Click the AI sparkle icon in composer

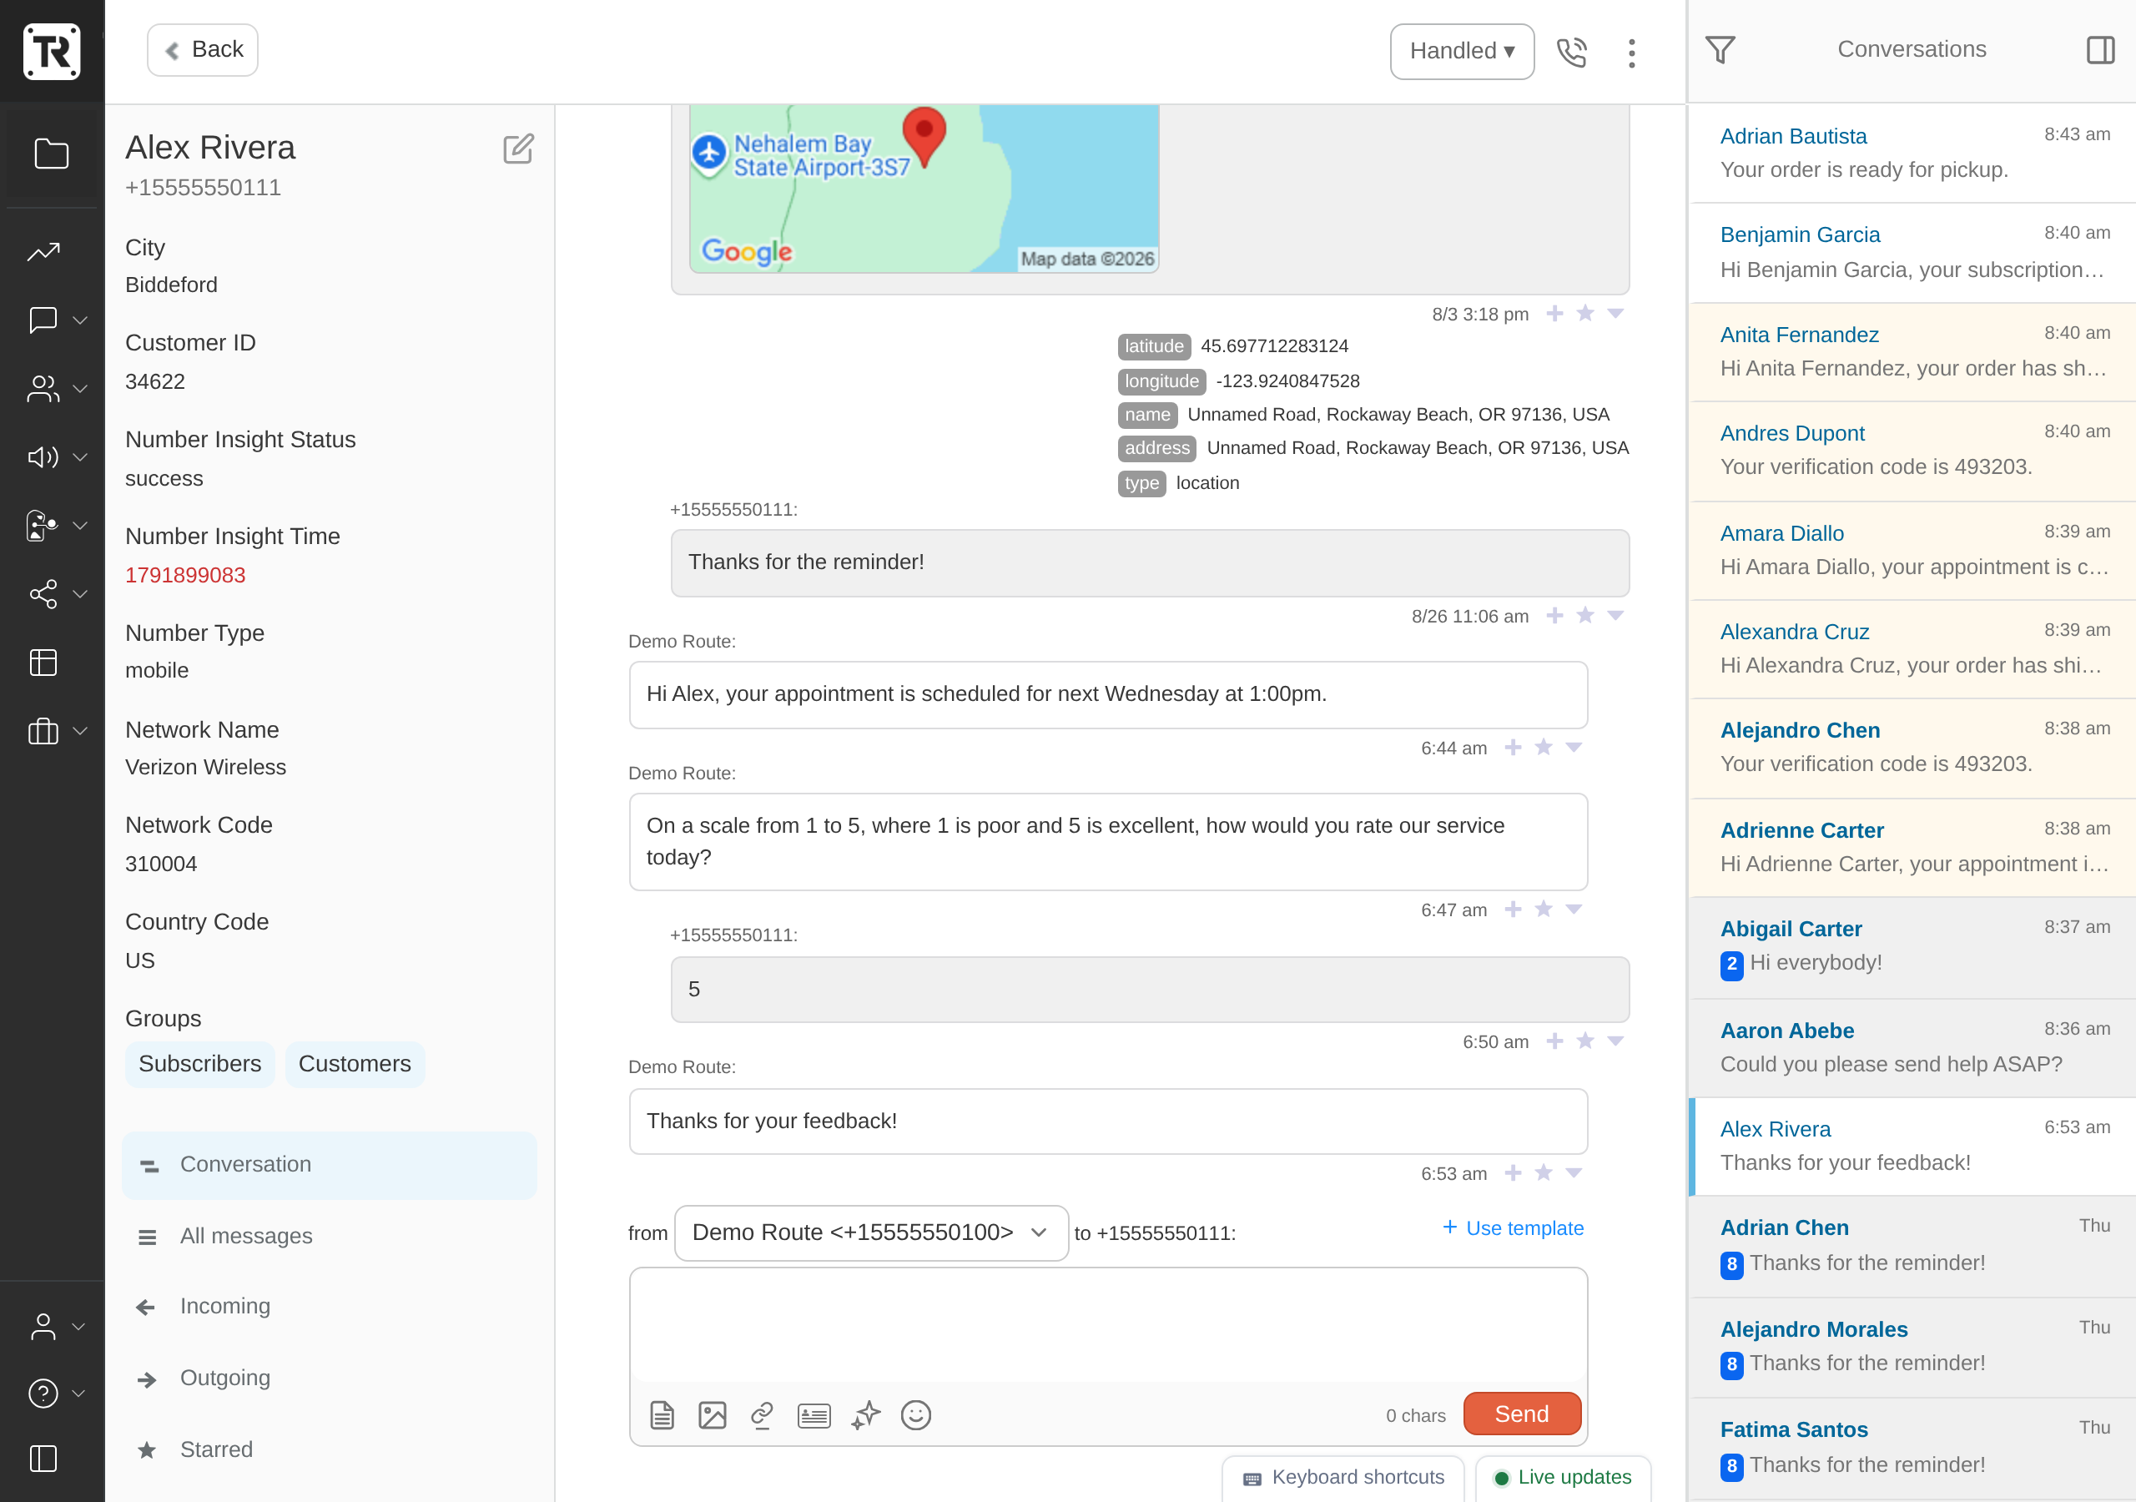click(x=866, y=1415)
